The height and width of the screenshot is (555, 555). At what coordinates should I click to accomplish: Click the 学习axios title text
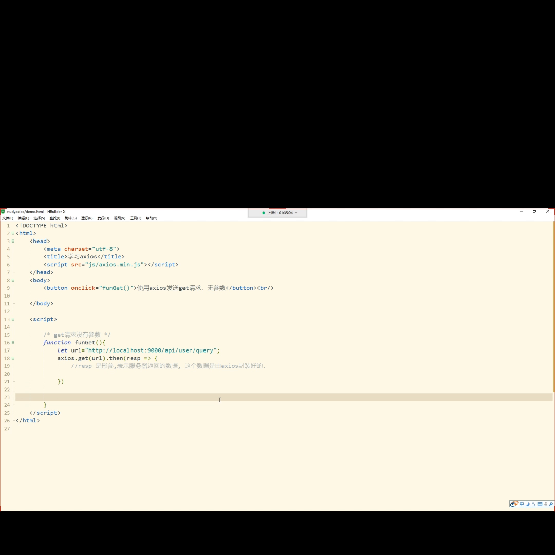click(x=82, y=256)
